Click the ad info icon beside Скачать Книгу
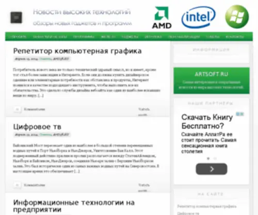 coord(240,114)
